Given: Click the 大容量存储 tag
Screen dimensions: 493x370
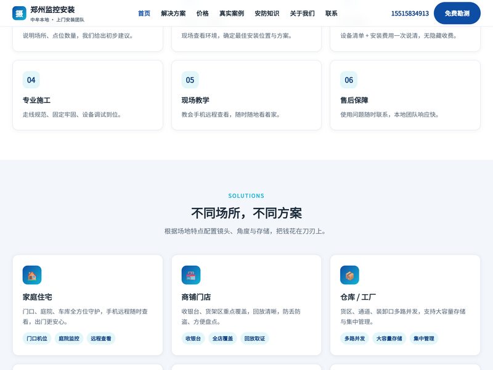Looking at the screenshot, I should click(x=389, y=339).
